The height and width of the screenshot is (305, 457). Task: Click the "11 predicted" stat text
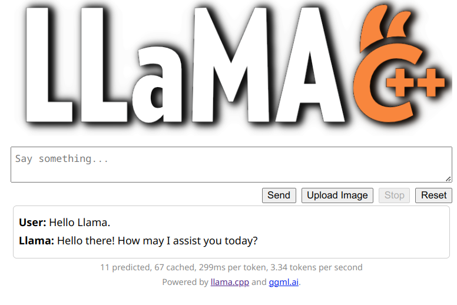(x=125, y=267)
